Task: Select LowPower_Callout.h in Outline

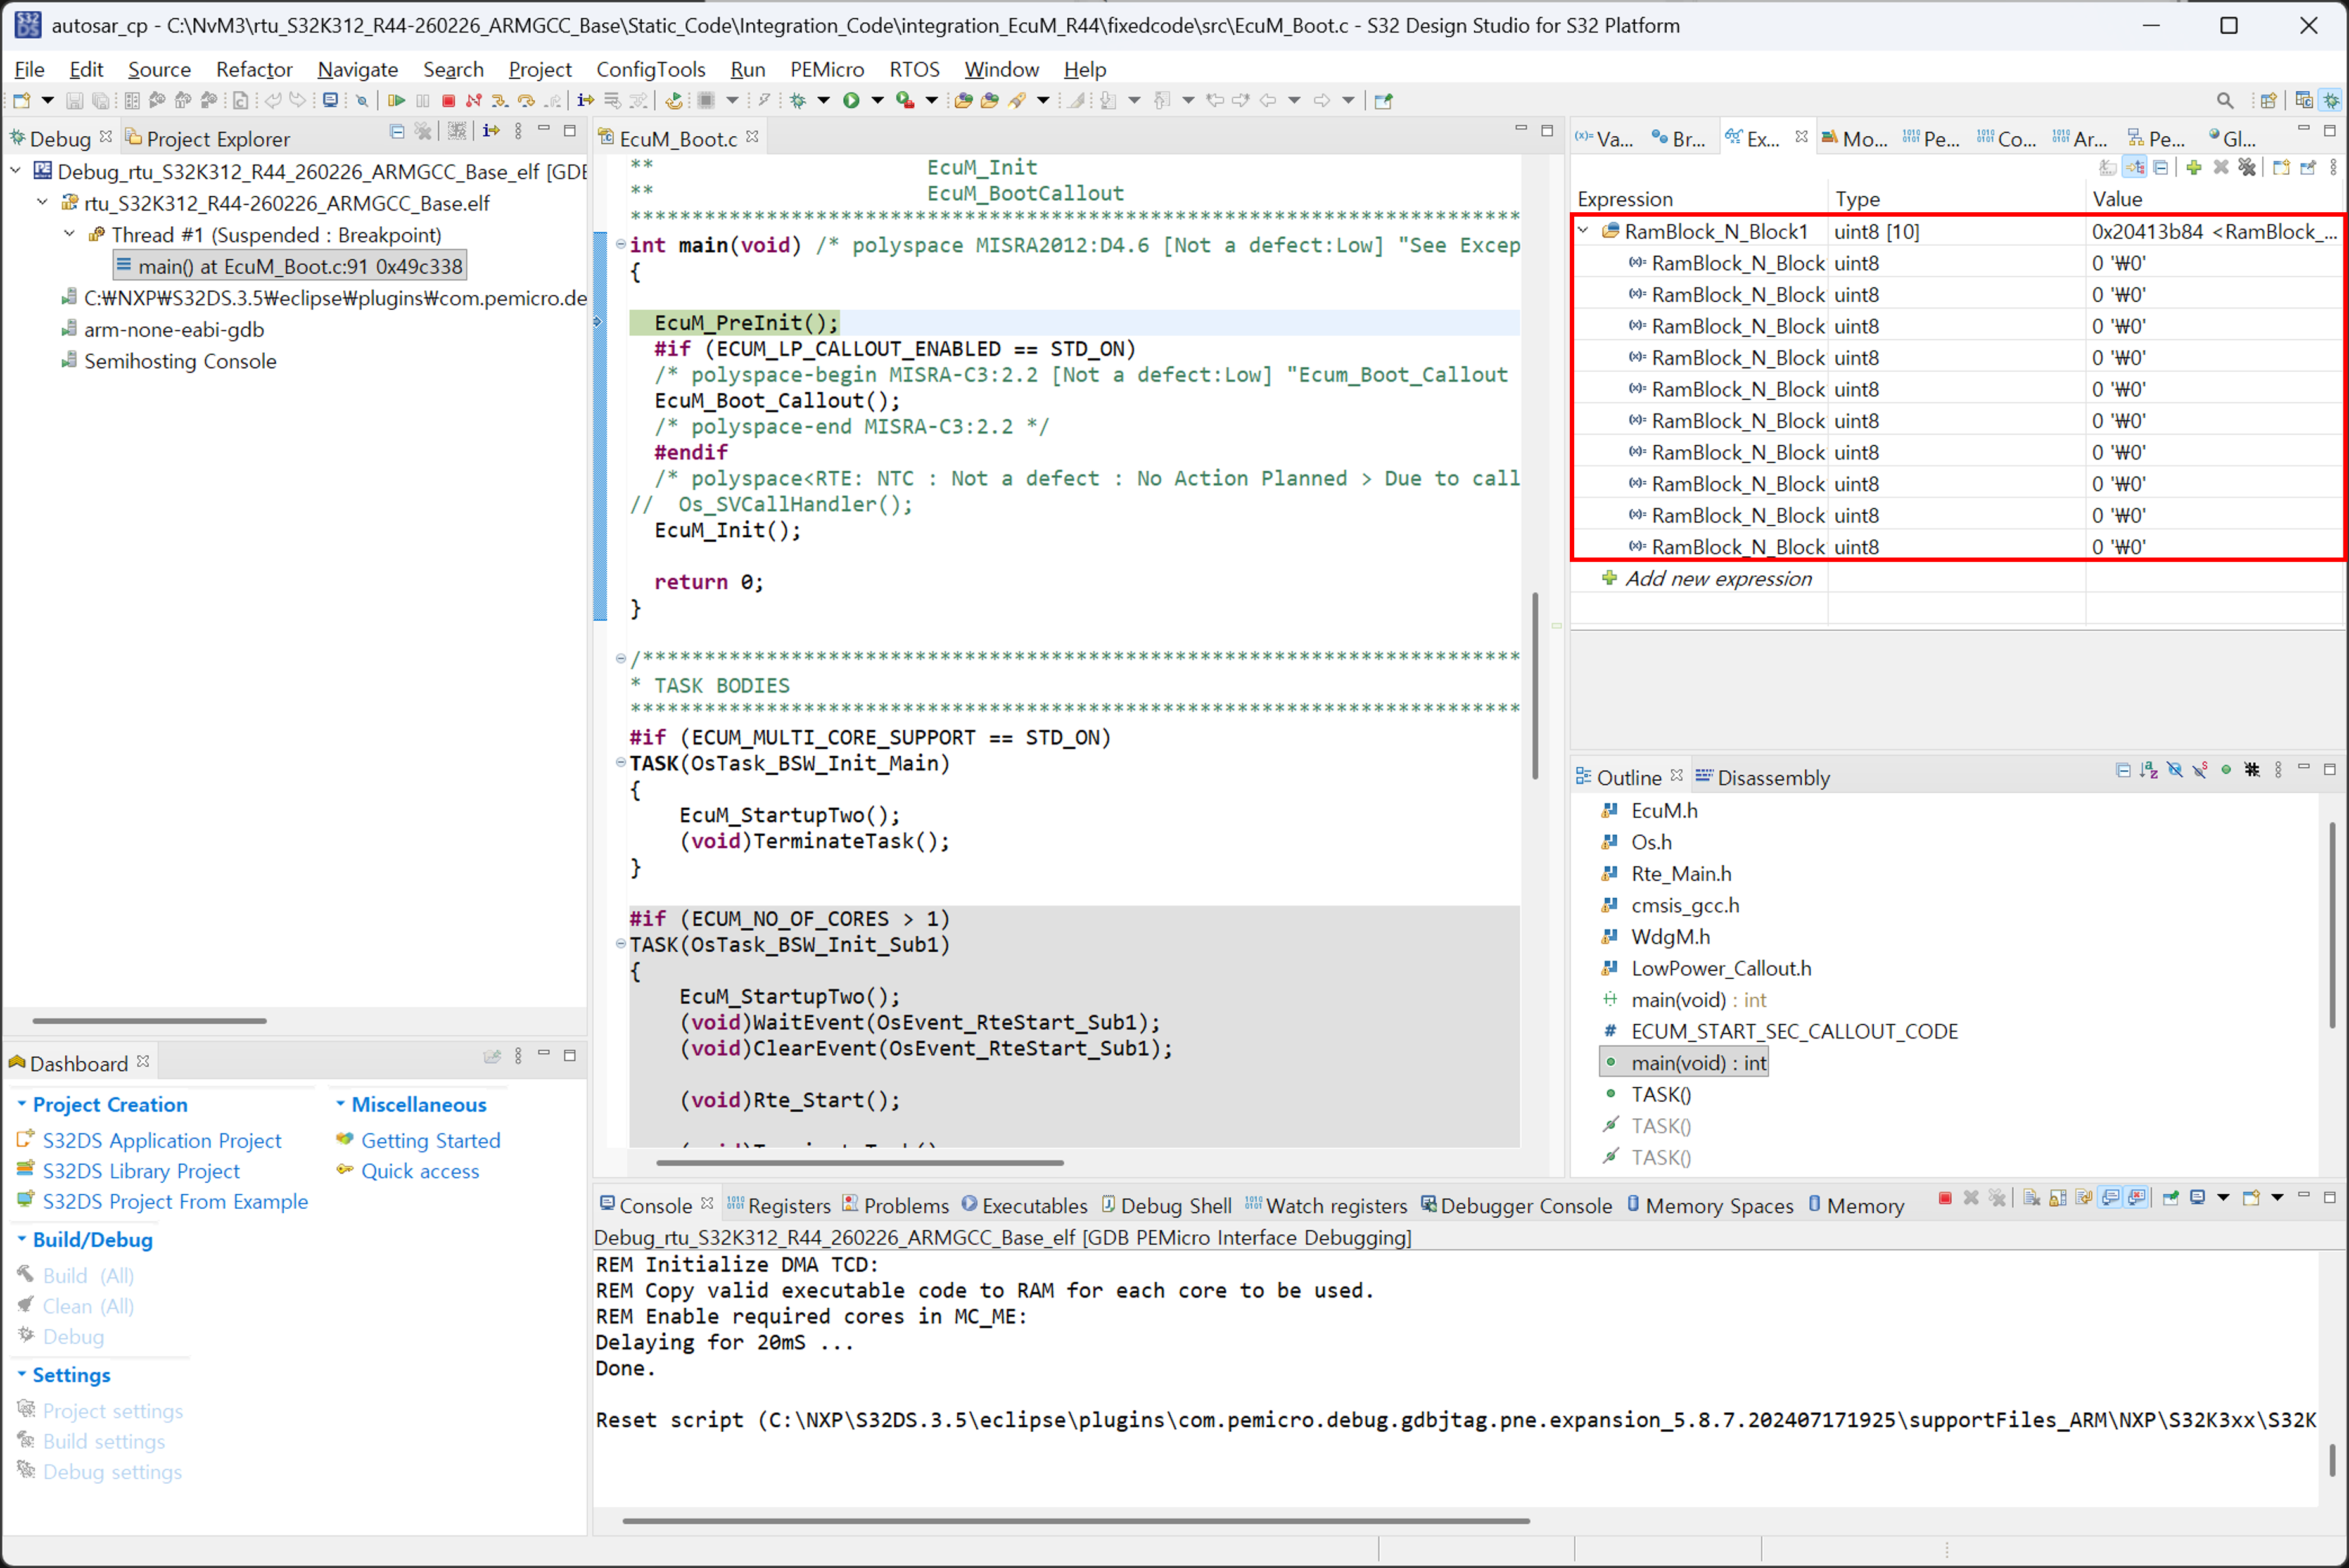Action: [x=1720, y=968]
